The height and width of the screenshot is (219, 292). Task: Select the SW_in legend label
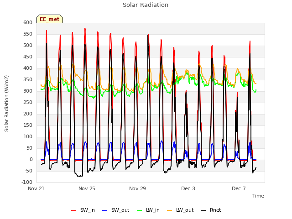pos(88,210)
